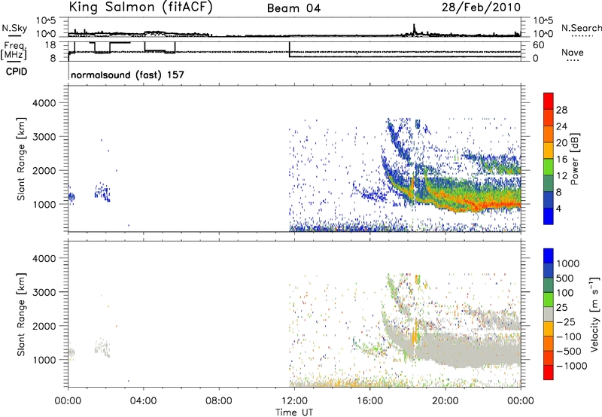Click the power panel "Slant Range [km]" label

coord(21,159)
